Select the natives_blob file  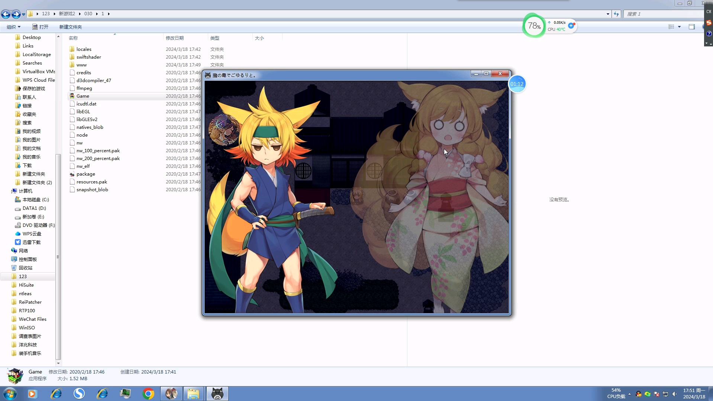click(x=90, y=127)
